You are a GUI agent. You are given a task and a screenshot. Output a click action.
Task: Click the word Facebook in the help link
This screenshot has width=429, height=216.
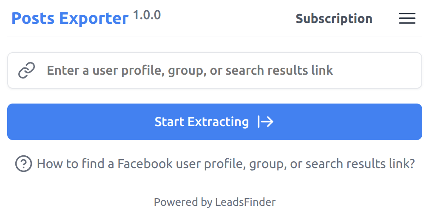coord(145,163)
